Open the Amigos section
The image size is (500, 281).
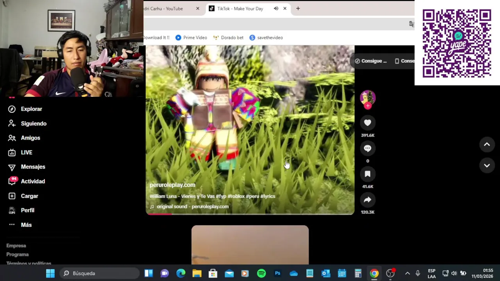point(24,138)
